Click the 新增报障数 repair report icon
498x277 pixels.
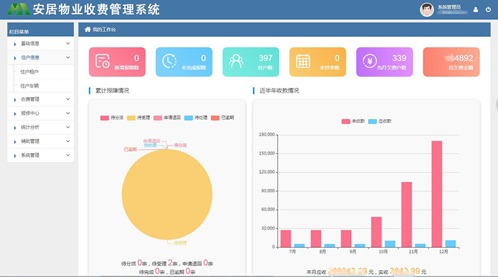pos(103,61)
